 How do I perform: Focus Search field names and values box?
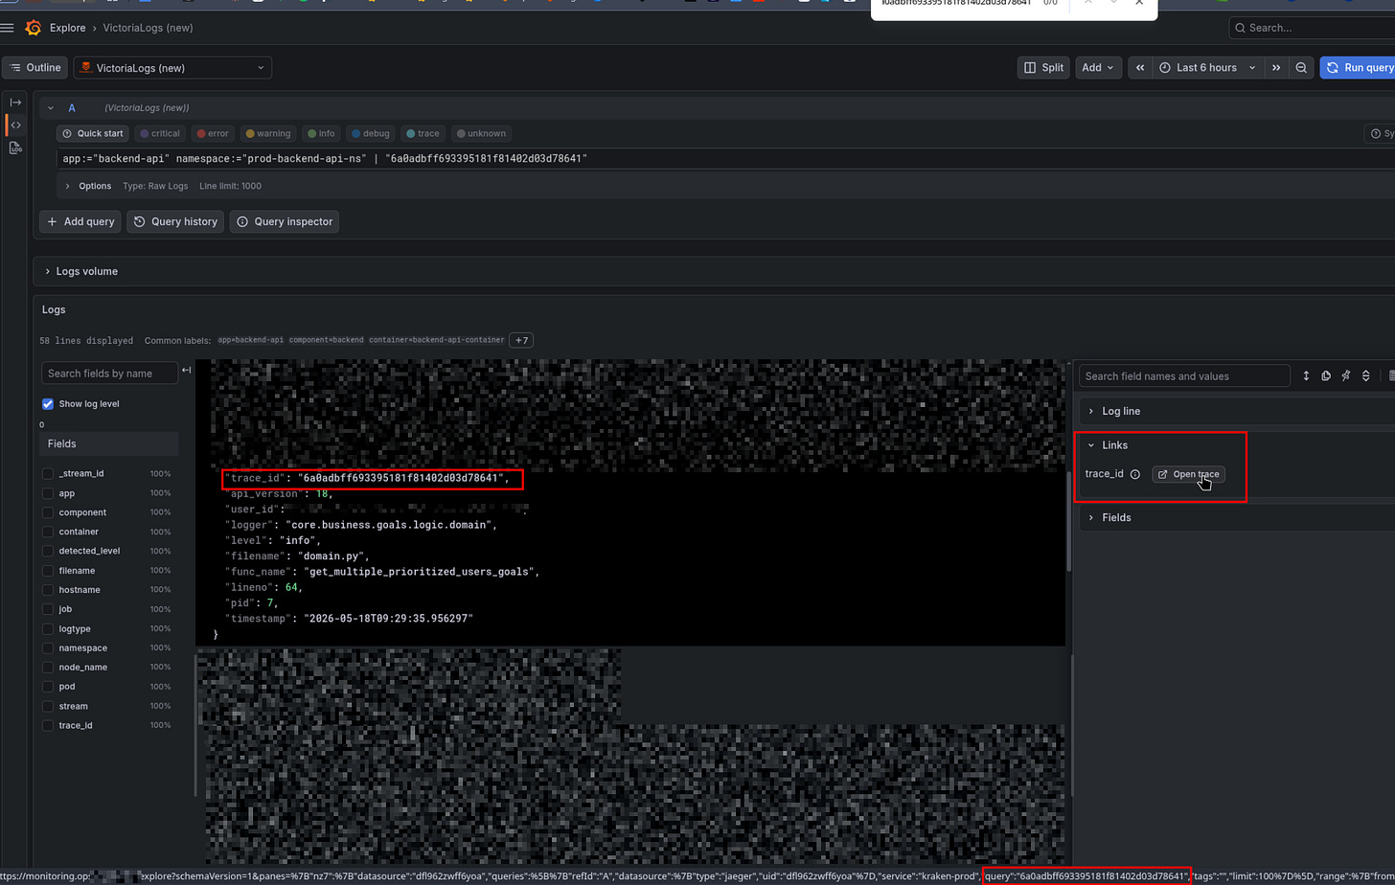[x=1183, y=376]
